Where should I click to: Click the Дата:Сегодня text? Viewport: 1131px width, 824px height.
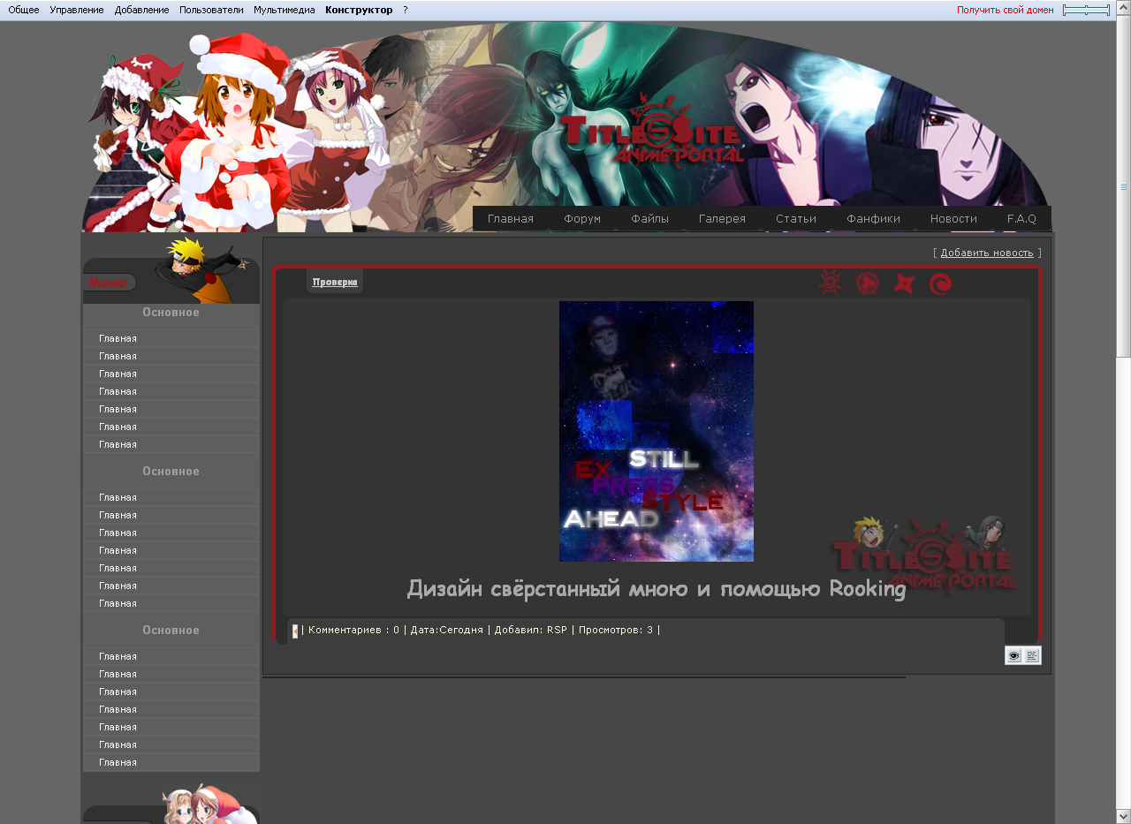(x=446, y=630)
